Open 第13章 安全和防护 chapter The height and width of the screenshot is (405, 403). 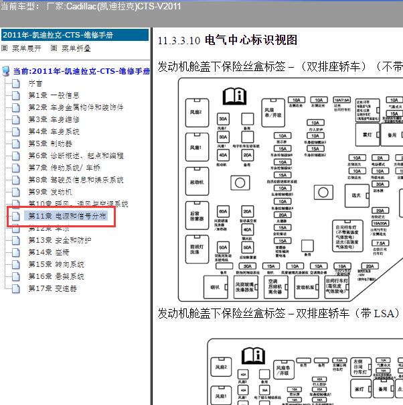60,240
